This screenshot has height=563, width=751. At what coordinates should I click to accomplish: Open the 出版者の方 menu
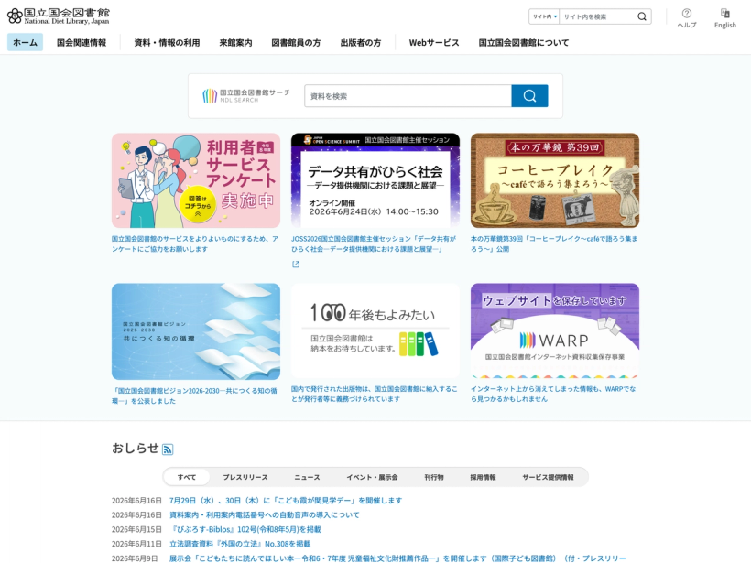361,43
